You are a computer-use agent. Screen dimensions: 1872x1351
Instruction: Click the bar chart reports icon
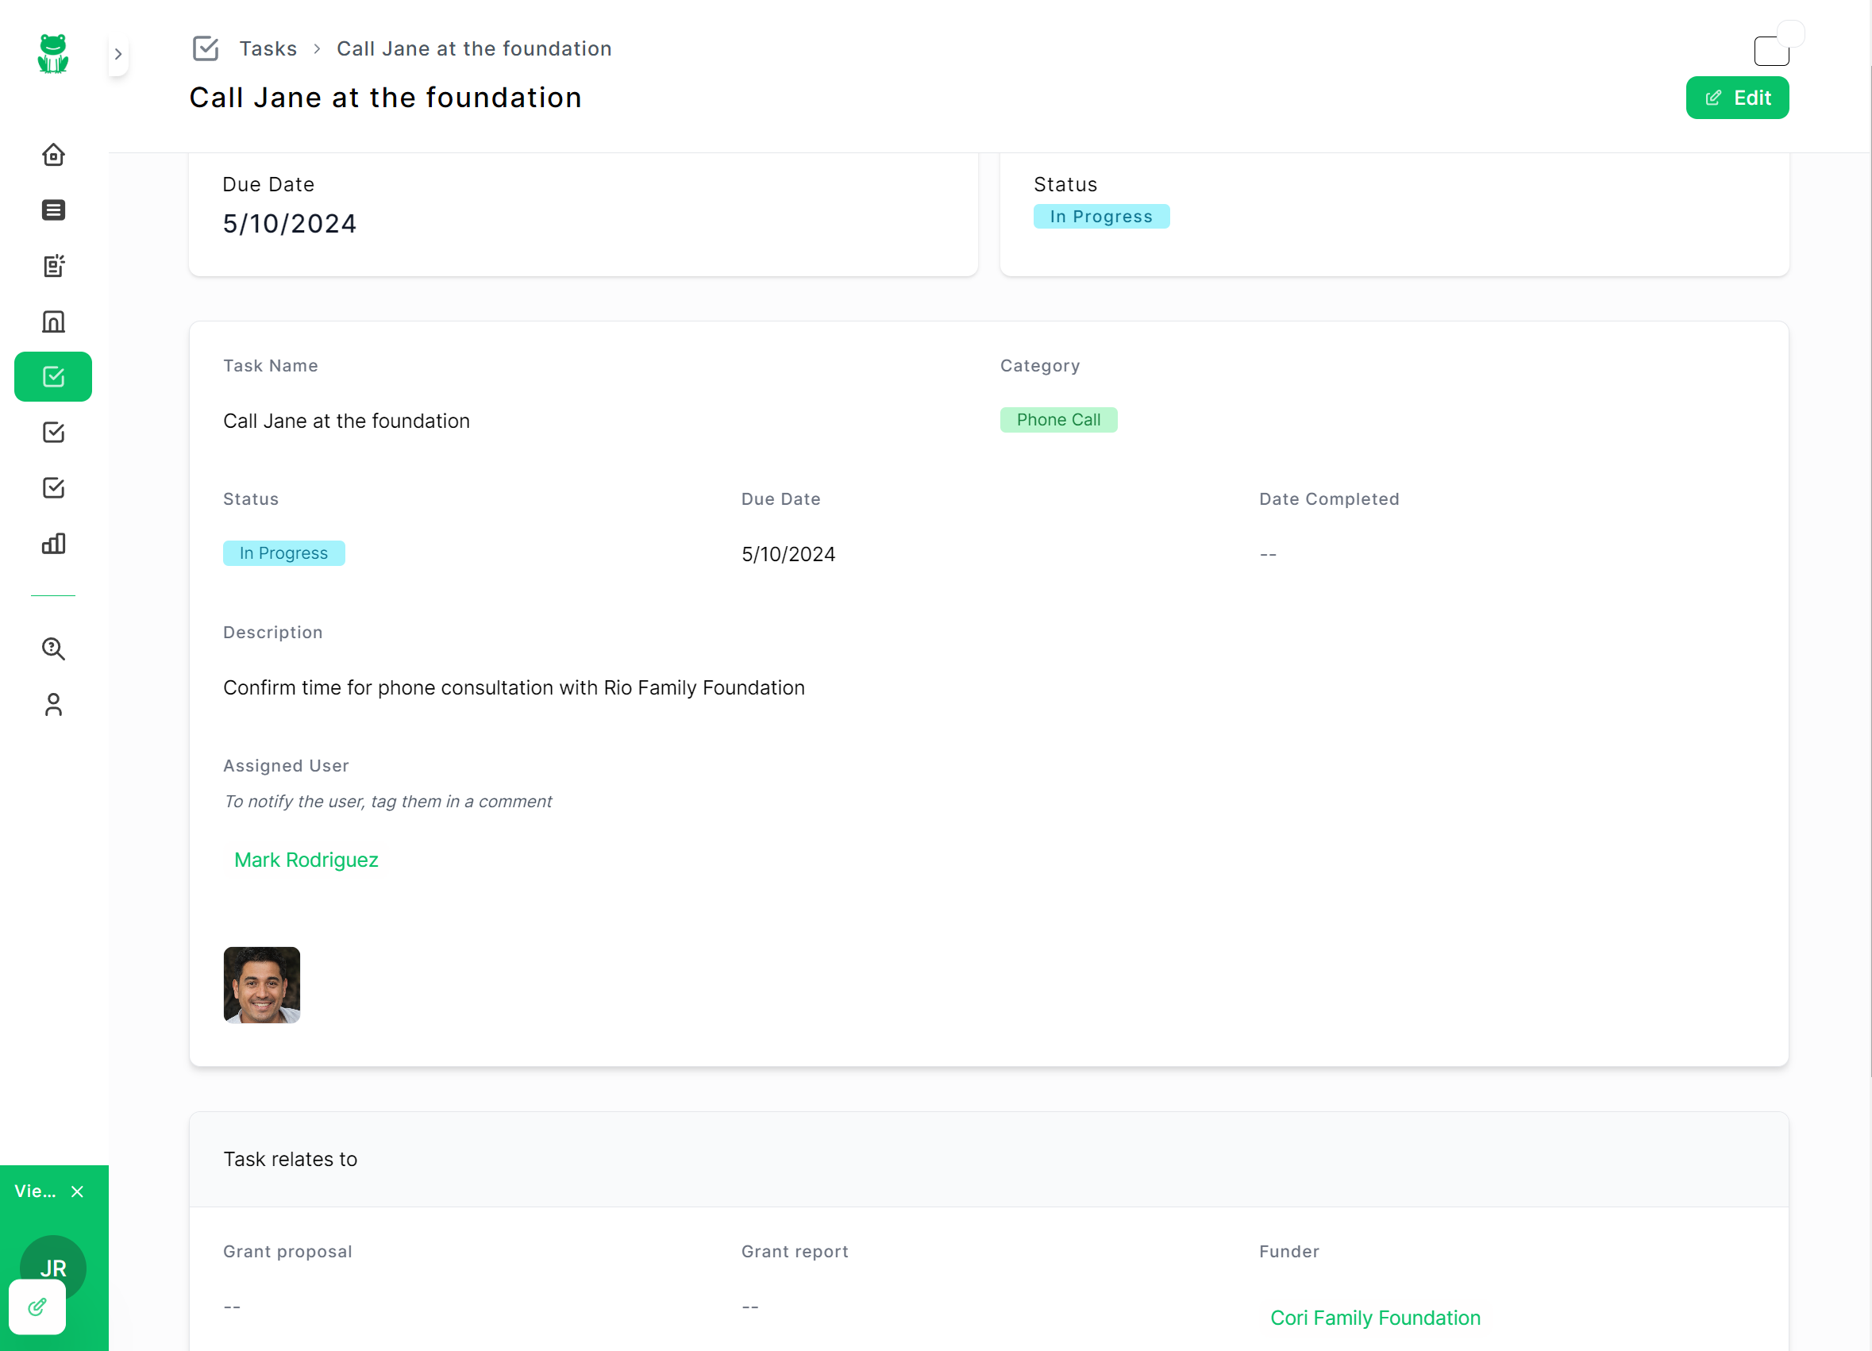pyautogui.click(x=54, y=543)
